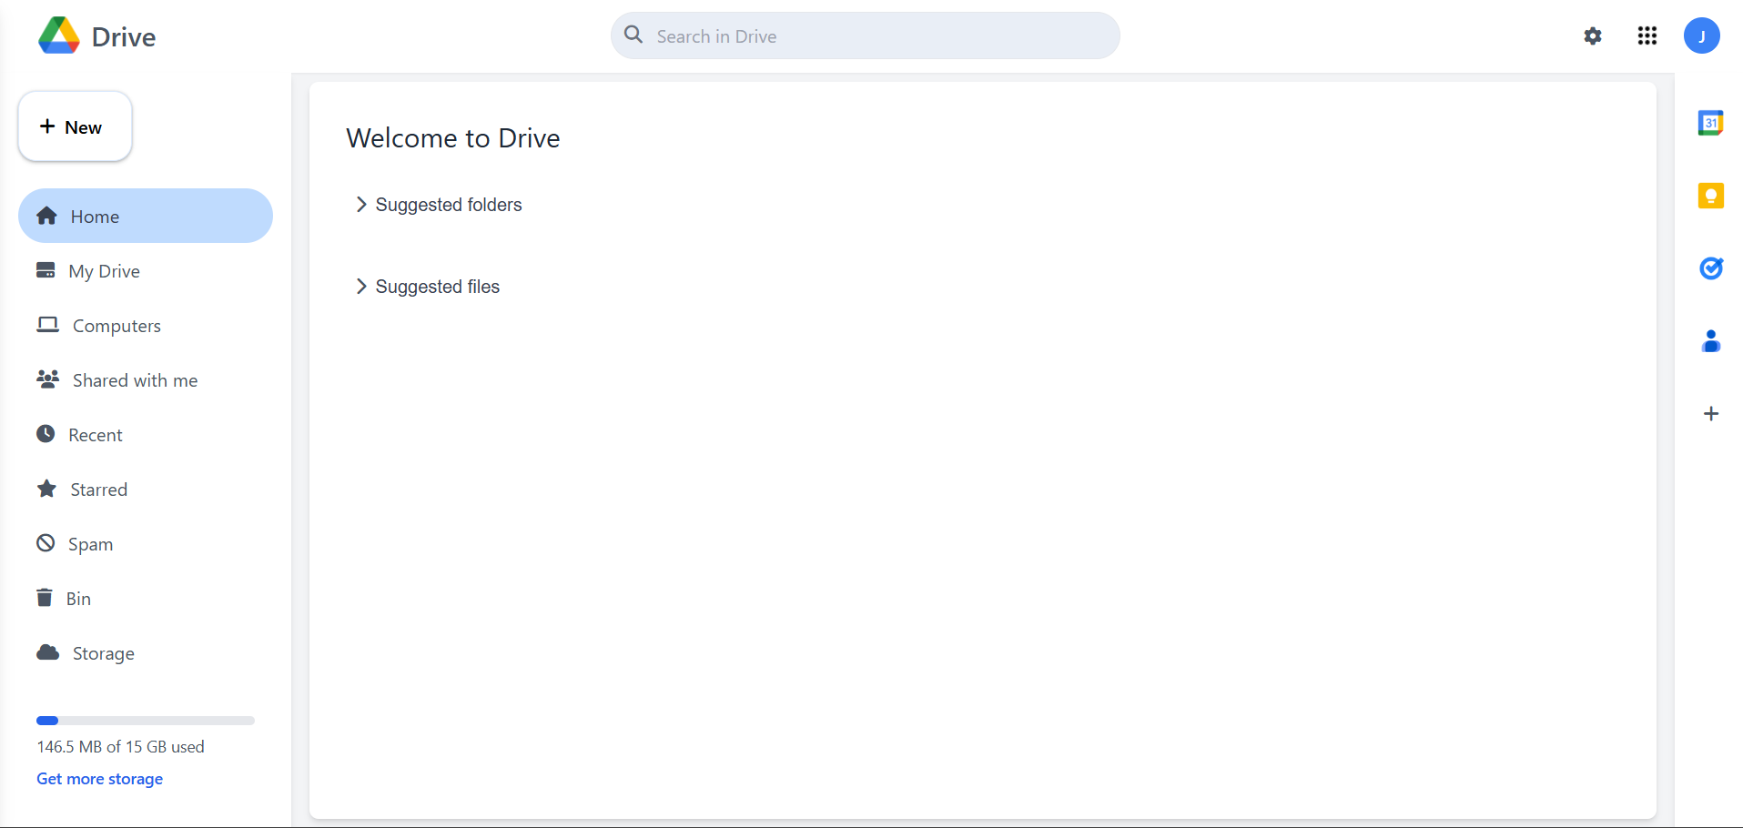The height and width of the screenshot is (828, 1743).
Task: Select My Drive in the sidebar
Action: pos(104,270)
